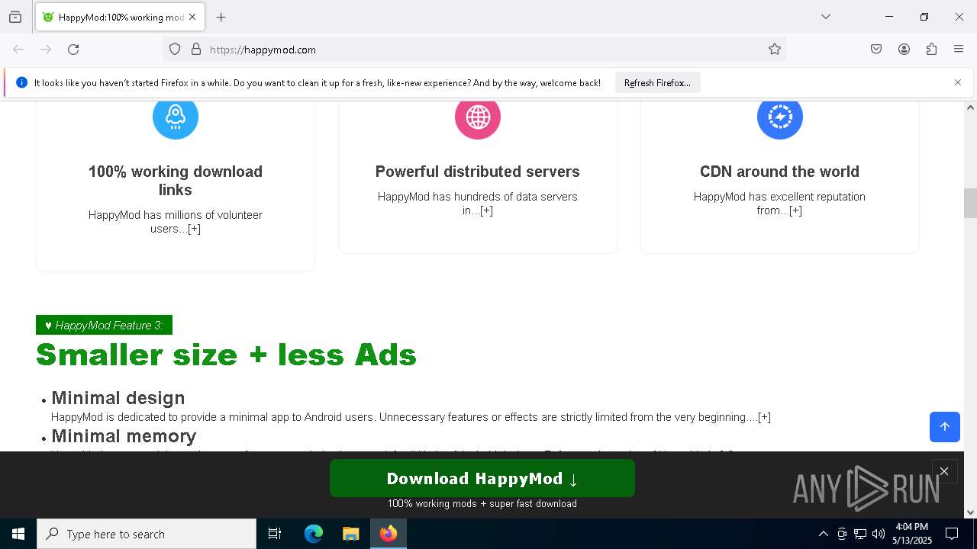The height and width of the screenshot is (549, 977).
Task: Open the Windows Start menu
Action: (x=18, y=534)
